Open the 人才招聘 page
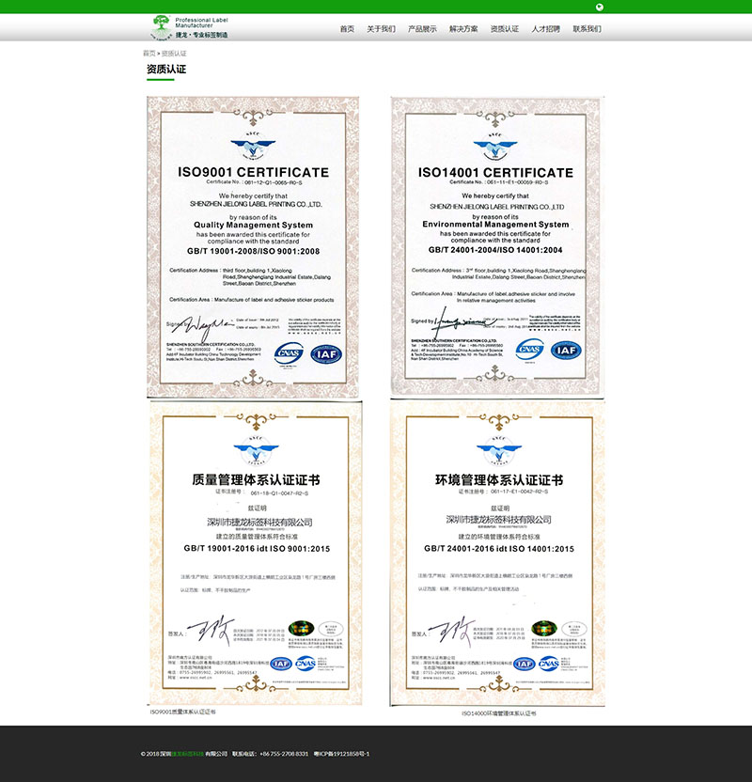 click(545, 29)
